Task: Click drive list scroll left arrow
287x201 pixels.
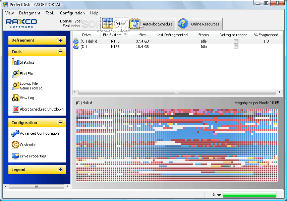Action: (x=75, y=92)
